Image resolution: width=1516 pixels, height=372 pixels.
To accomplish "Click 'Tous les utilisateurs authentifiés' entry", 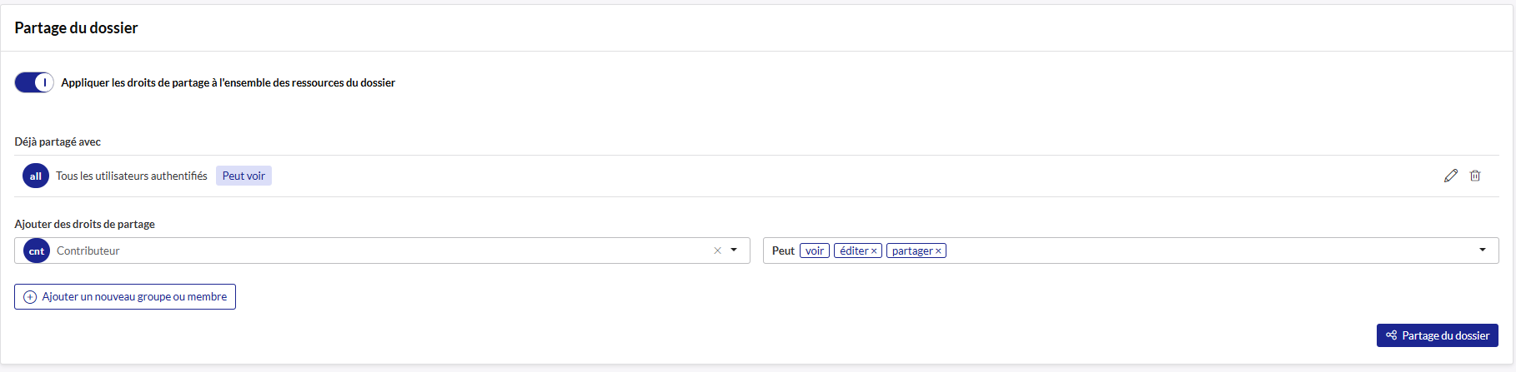I will coord(132,176).
